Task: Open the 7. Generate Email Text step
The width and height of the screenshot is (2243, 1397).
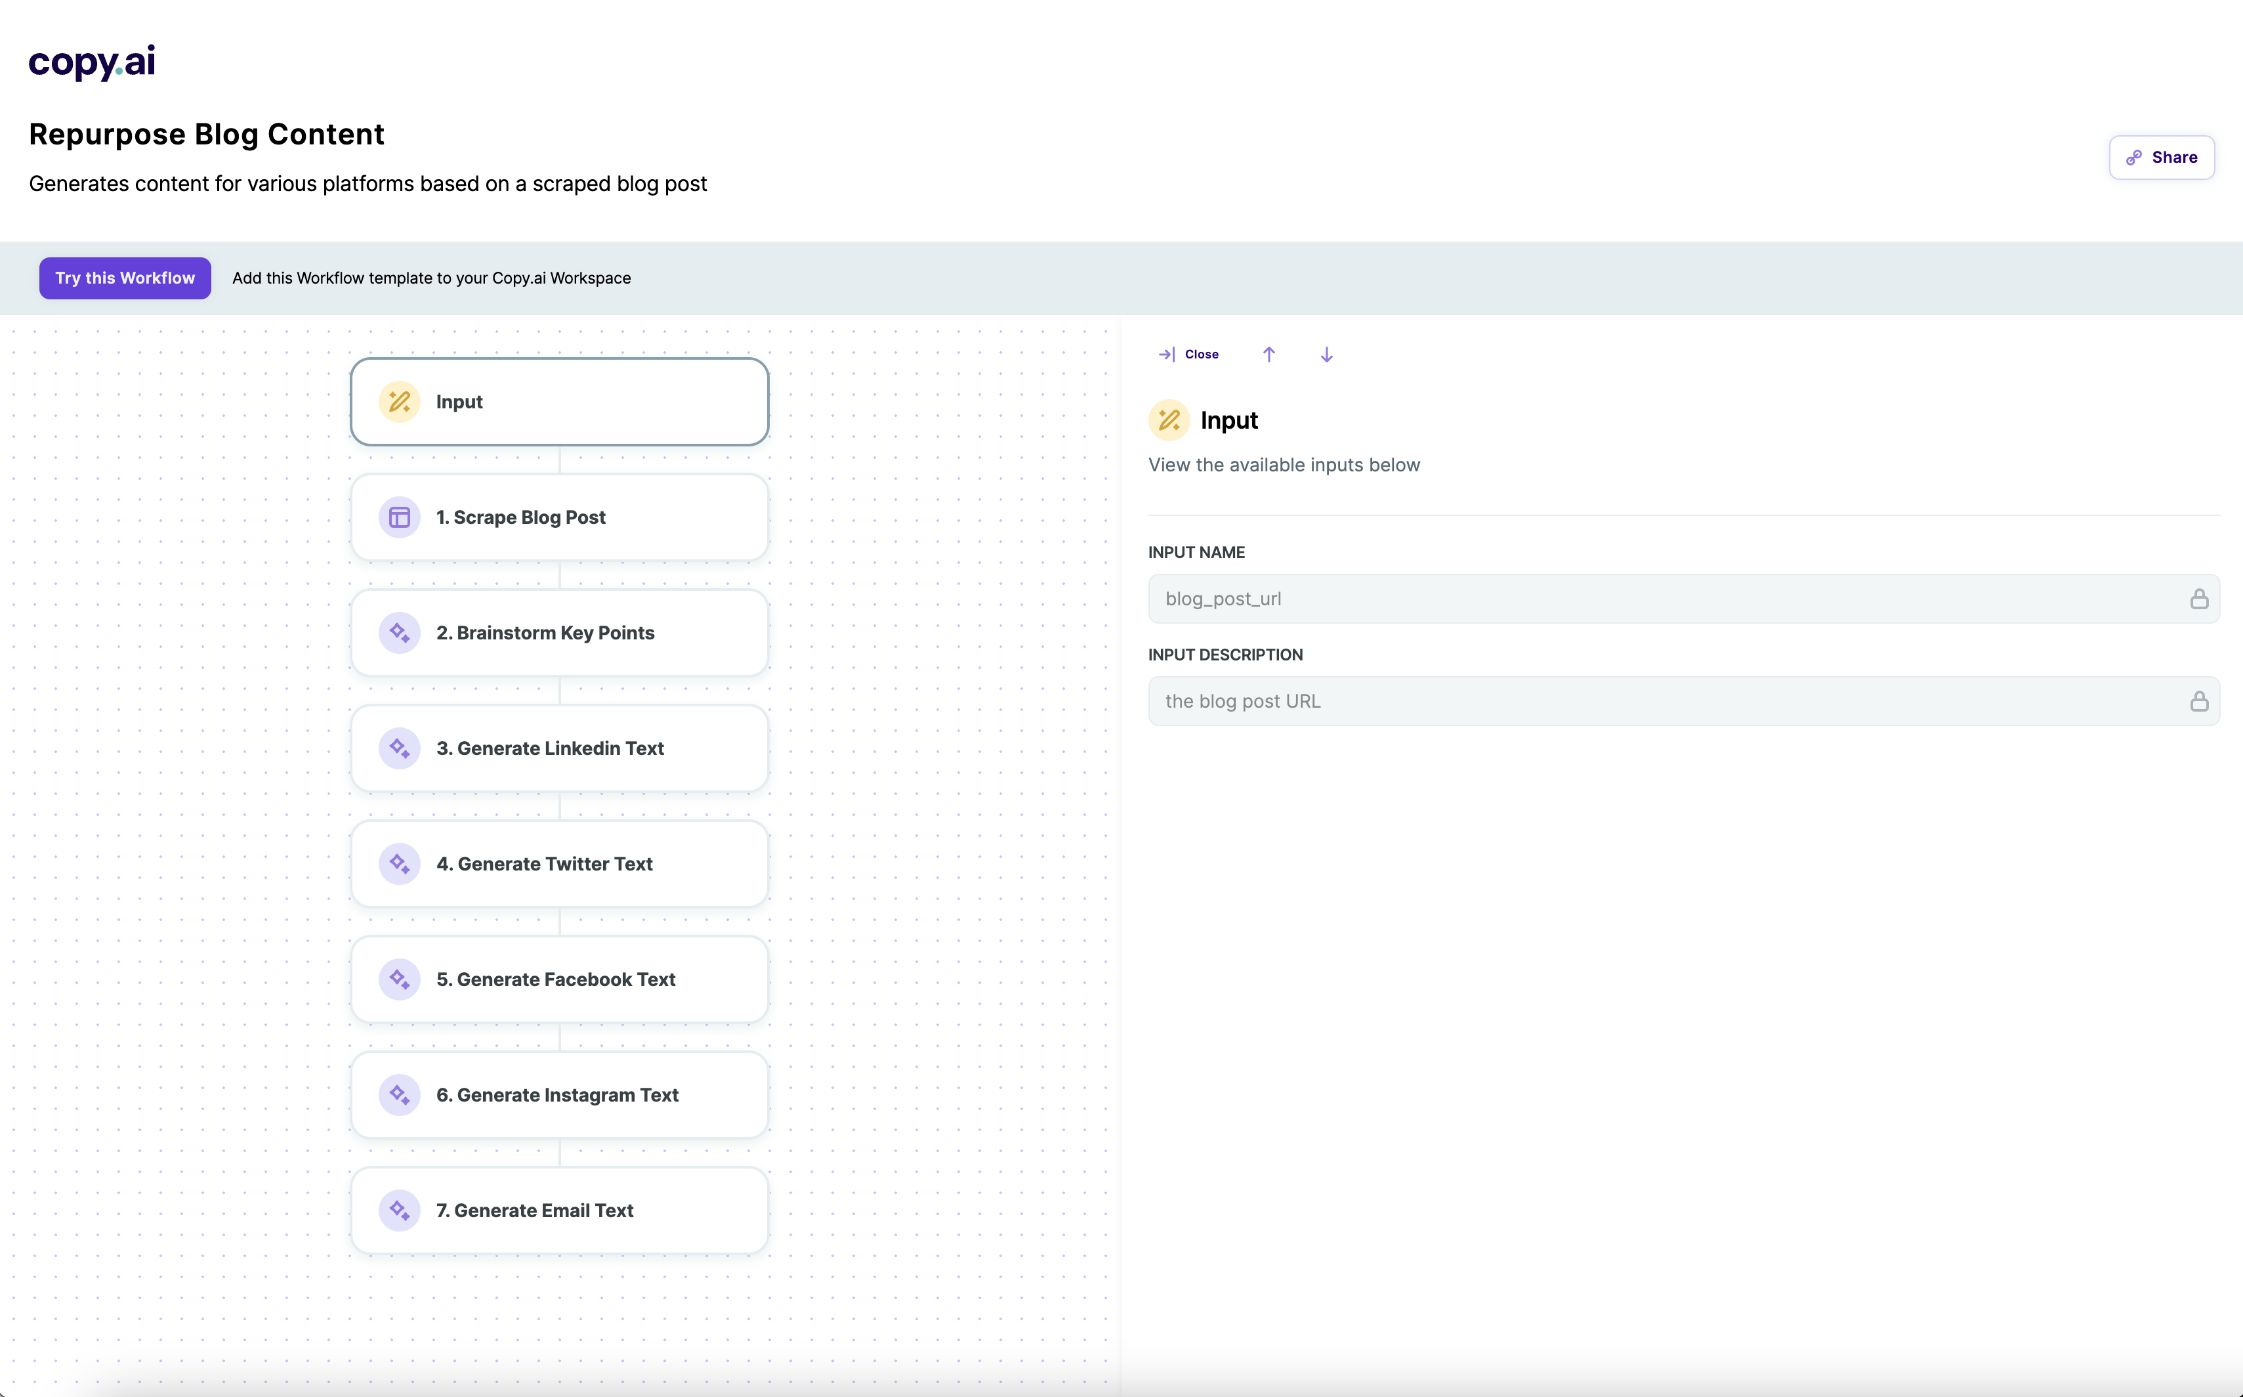Action: click(x=558, y=1211)
